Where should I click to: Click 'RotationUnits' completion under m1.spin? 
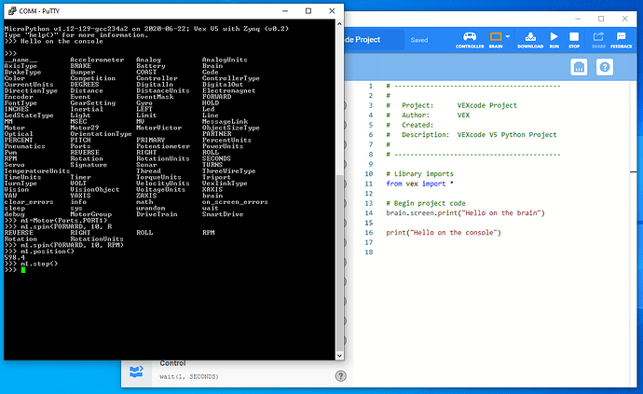97,238
